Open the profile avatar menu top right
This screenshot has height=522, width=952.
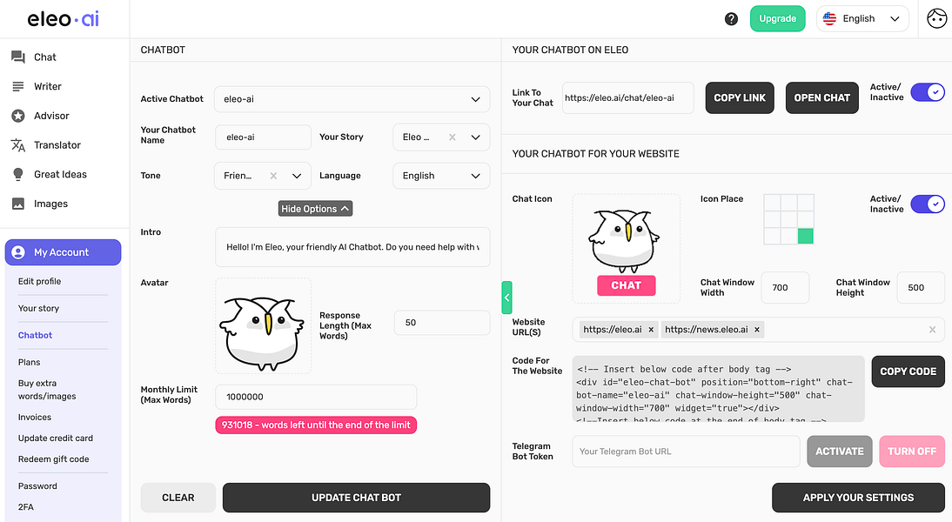point(936,17)
